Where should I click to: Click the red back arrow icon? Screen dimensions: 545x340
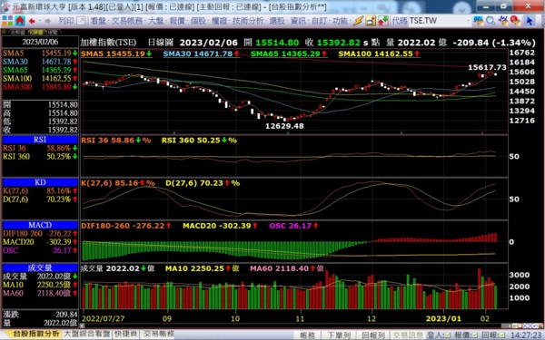pos(32,21)
